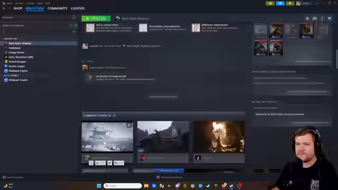Click the blue favorite heart icon
Image resolution: width=338 pixels, height=190 pixels.
click(330, 18)
